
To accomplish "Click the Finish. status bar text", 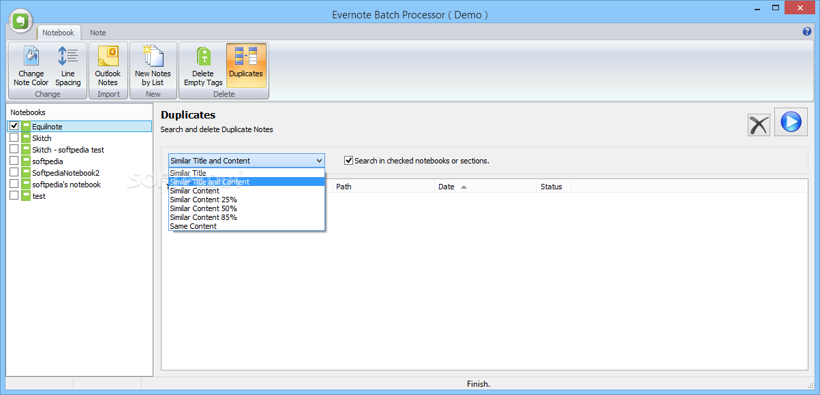I will (x=479, y=384).
